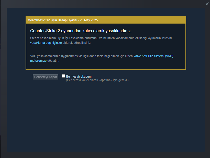The height and width of the screenshot is (158, 210).
Task: Tick the "Bu mesajı okudum" checkbox
Action: [63, 76]
